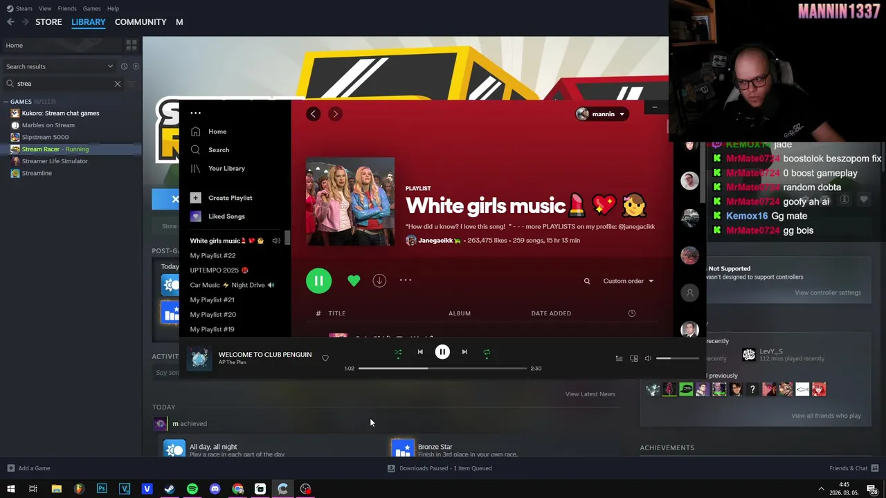Select Slipstream 5000 in library
Image resolution: width=886 pixels, height=498 pixels.
click(x=45, y=137)
